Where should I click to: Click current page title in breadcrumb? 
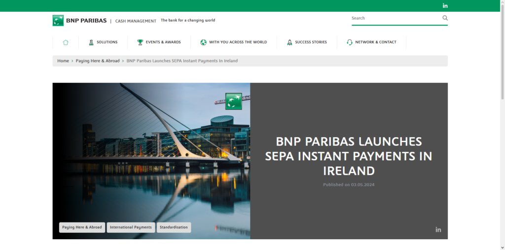tap(182, 61)
